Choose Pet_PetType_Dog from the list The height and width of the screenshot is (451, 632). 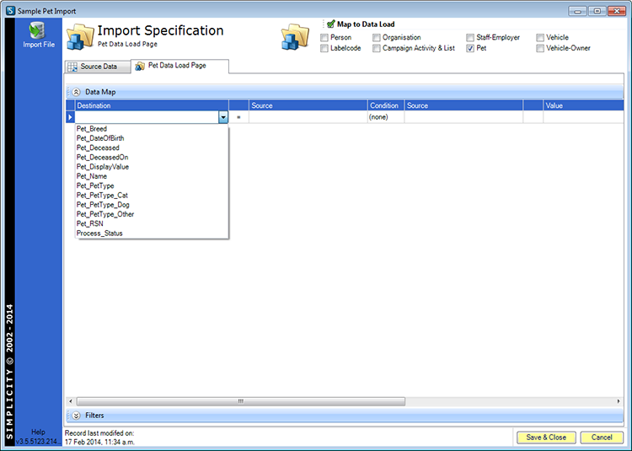coord(152,205)
